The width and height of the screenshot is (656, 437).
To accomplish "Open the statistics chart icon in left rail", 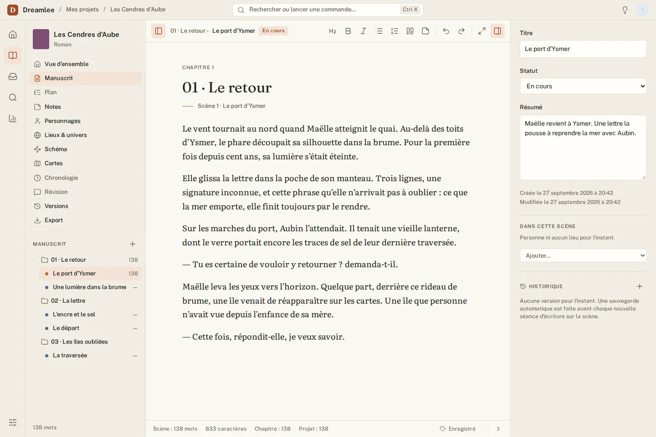I will point(13,118).
